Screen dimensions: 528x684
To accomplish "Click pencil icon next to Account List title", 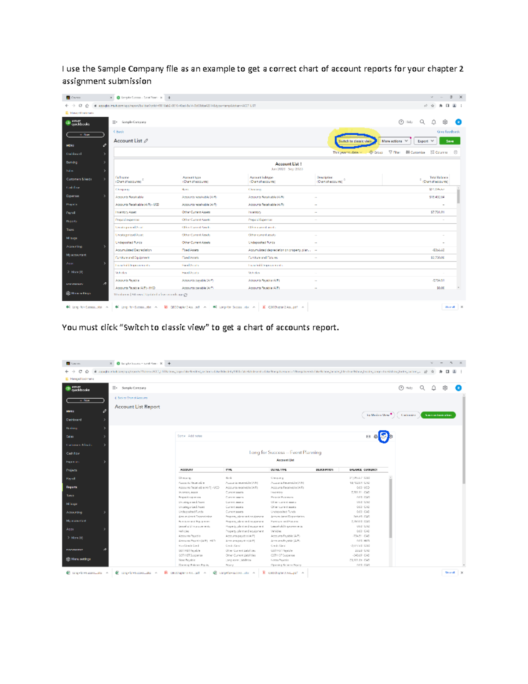I will click(146, 141).
